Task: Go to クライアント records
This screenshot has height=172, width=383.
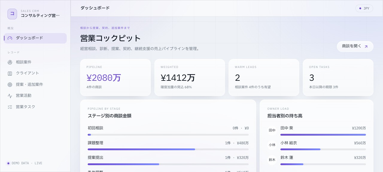Action: (35, 73)
